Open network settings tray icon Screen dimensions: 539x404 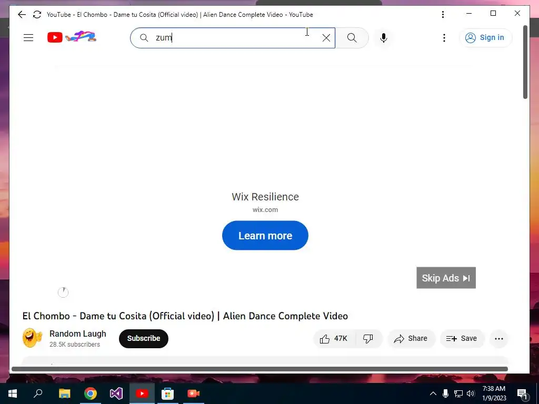tap(458, 393)
